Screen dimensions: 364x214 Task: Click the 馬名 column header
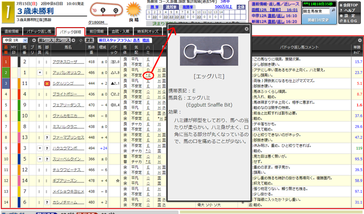(68, 47)
